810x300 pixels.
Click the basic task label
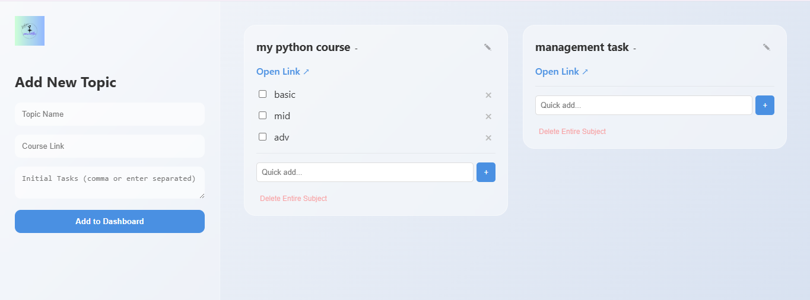pyautogui.click(x=285, y=95)
